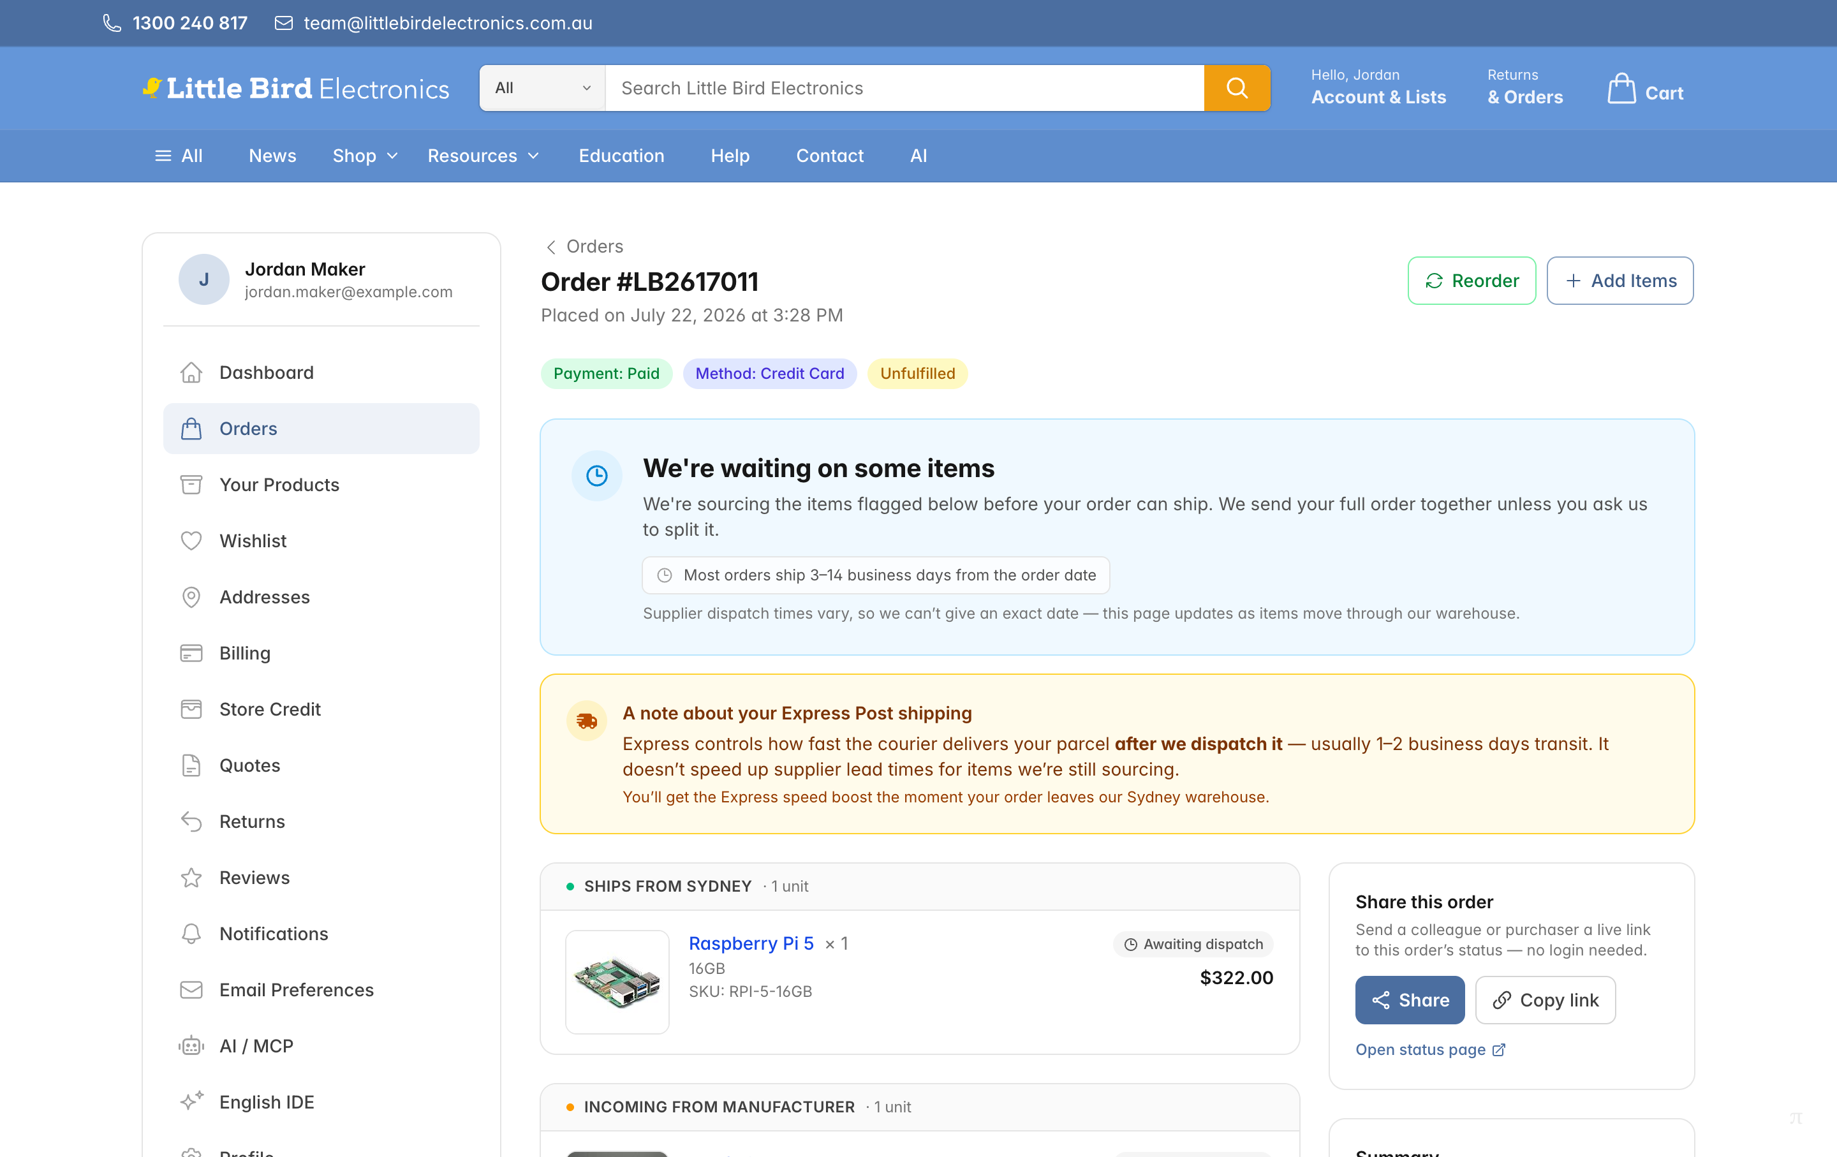Click the Placed on July 22, 2026 text
Screen dimensions: 1837x1157
coord(692,315)
